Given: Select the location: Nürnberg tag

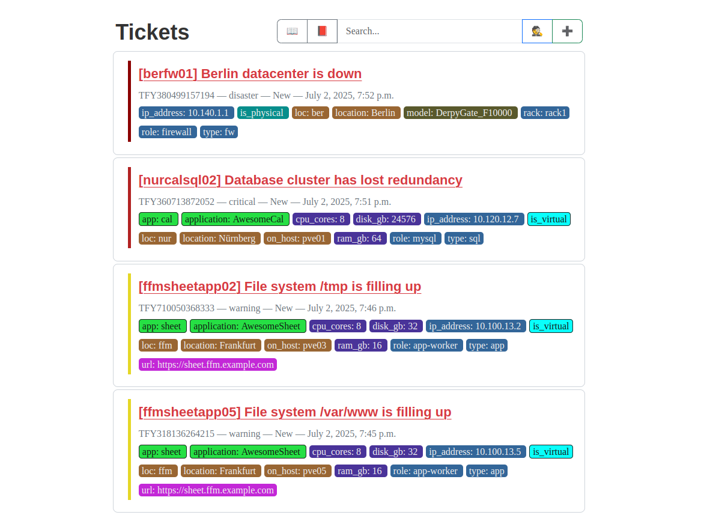Looking at the screenshot, I should tap(220, 239).
